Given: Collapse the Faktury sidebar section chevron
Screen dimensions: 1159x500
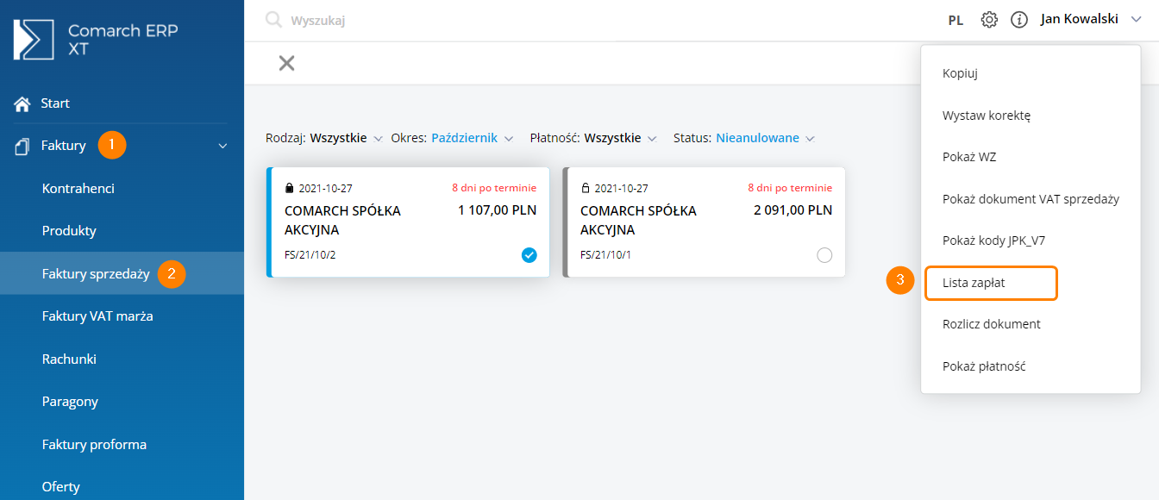Looking at the screenshot, I should [222, 147].
